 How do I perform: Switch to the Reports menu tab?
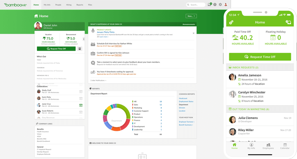coord(80,5)
